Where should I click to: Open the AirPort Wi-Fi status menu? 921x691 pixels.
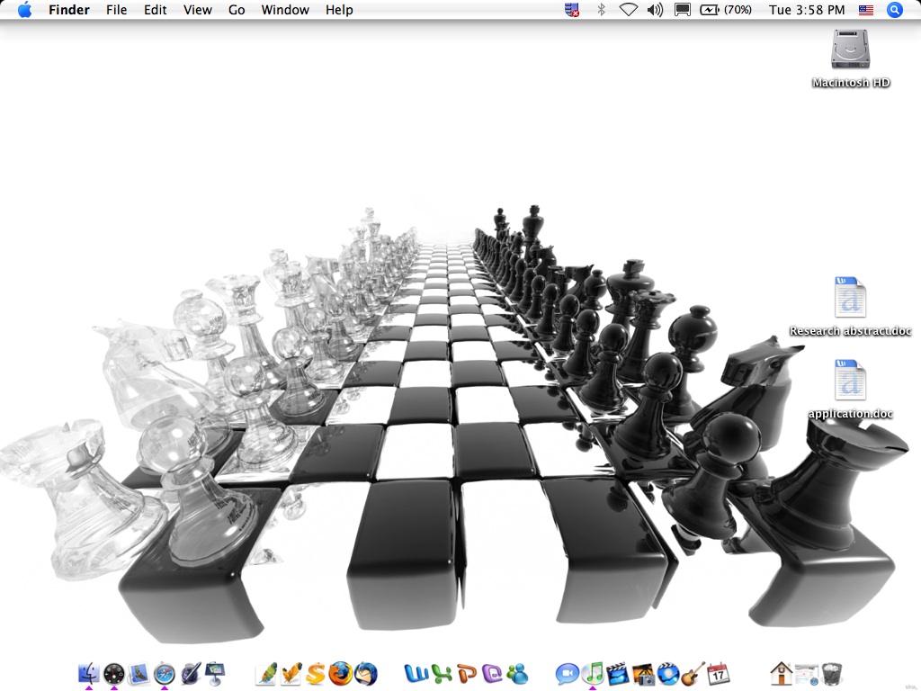point(629,9)
